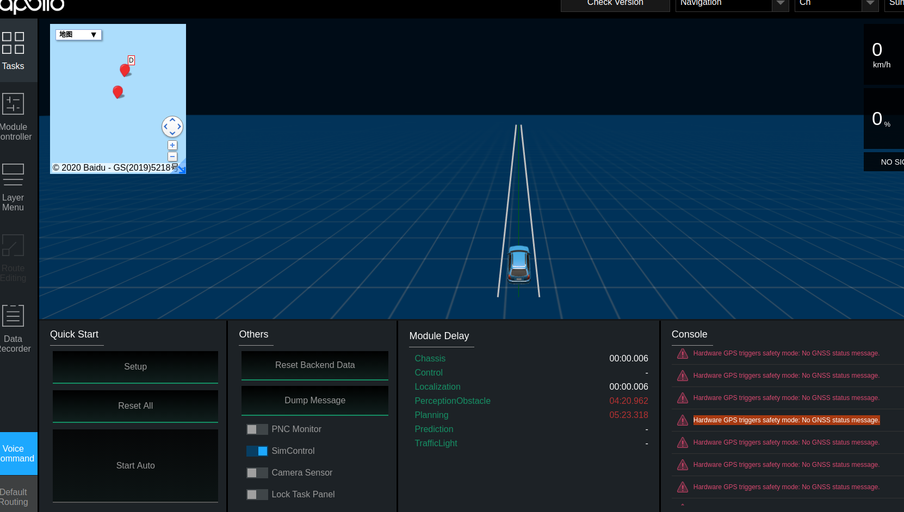
Task: Disable SimControl
Action: [257, 451]
